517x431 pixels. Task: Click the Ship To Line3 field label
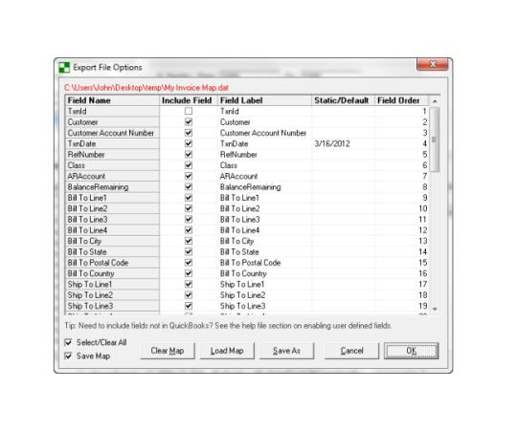click(264, 306)
